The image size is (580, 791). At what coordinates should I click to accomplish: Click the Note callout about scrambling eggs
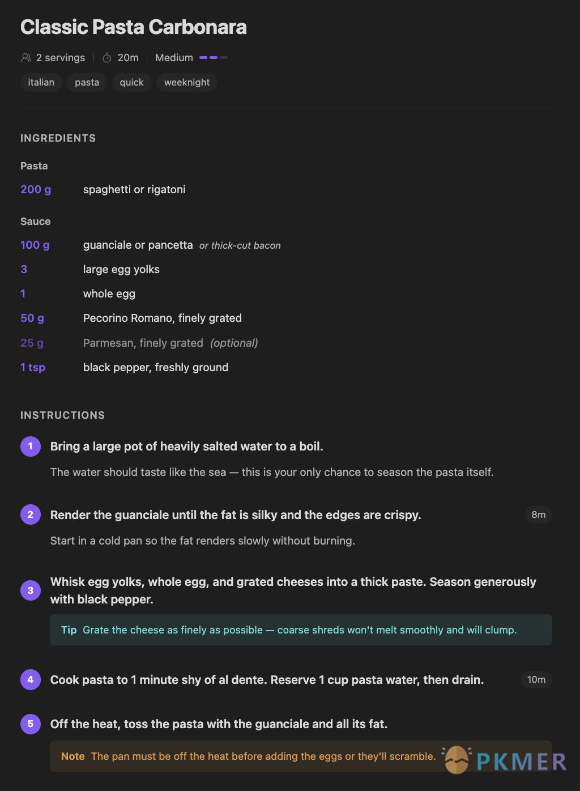(x=301, y=756)
